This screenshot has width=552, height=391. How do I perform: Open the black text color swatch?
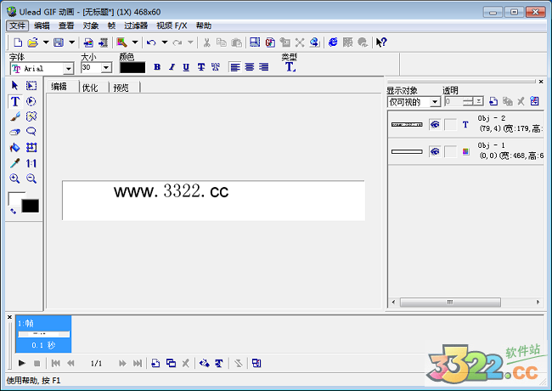[x=132, y=68]
